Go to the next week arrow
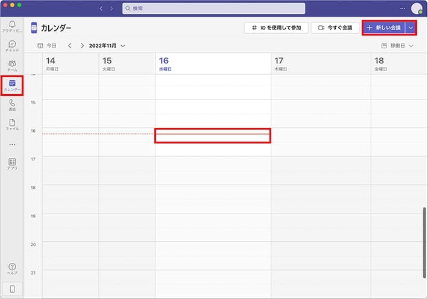Screen dimensions: 428x299 pos(83,46)
